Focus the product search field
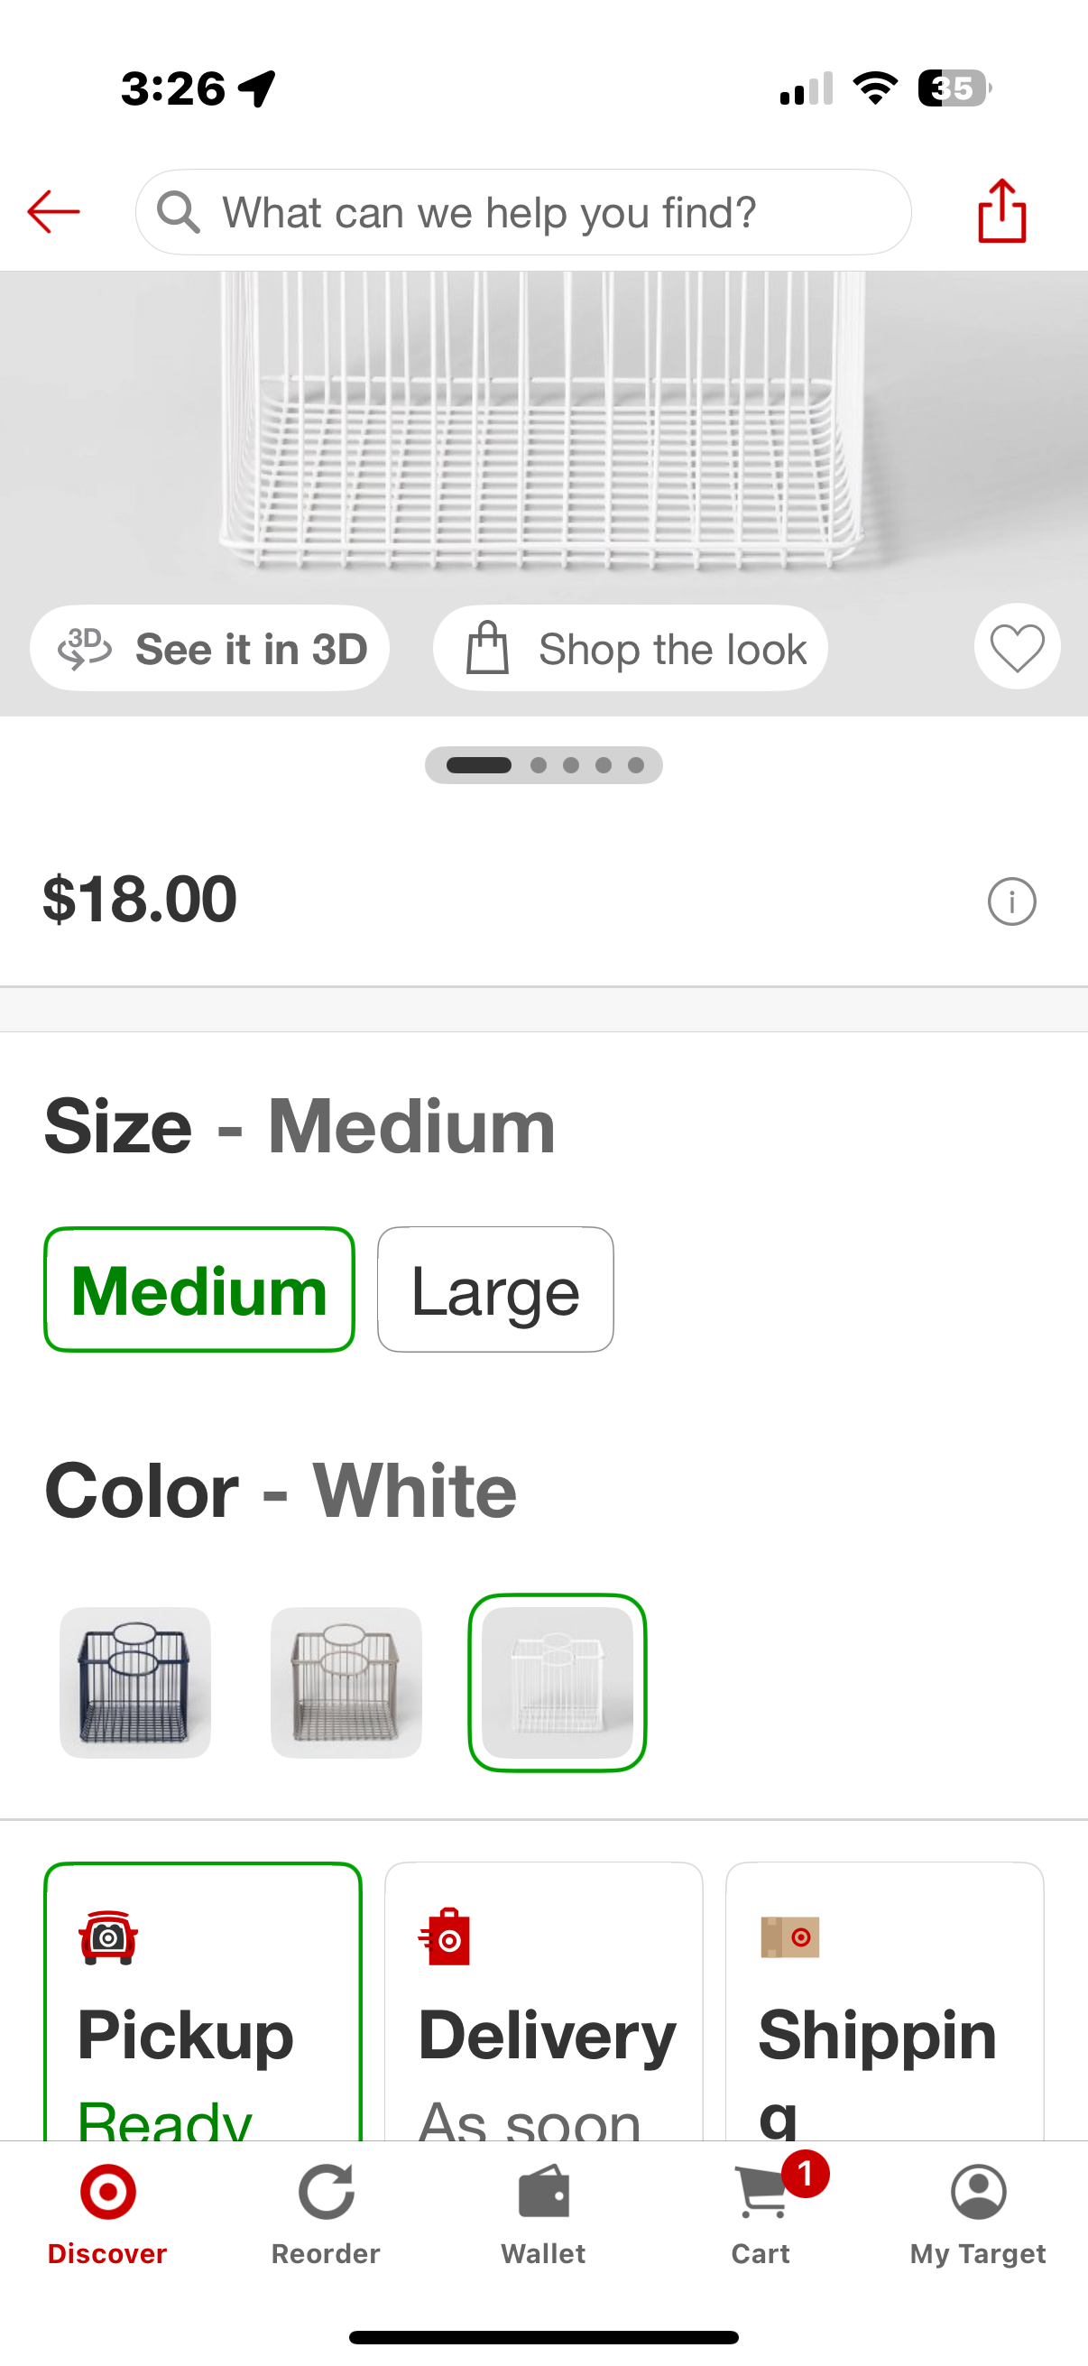 (523, 212)
